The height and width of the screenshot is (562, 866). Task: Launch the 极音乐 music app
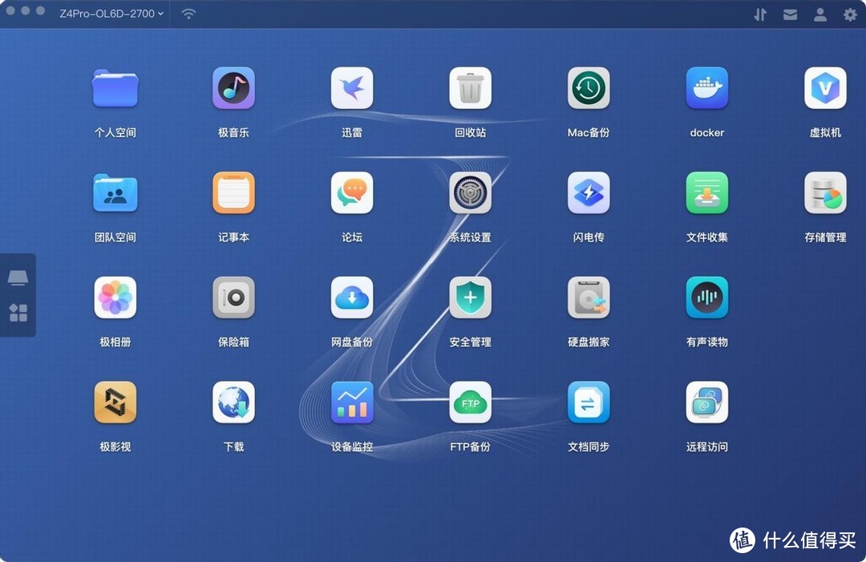pyautogui.click(x=233, y=88)
